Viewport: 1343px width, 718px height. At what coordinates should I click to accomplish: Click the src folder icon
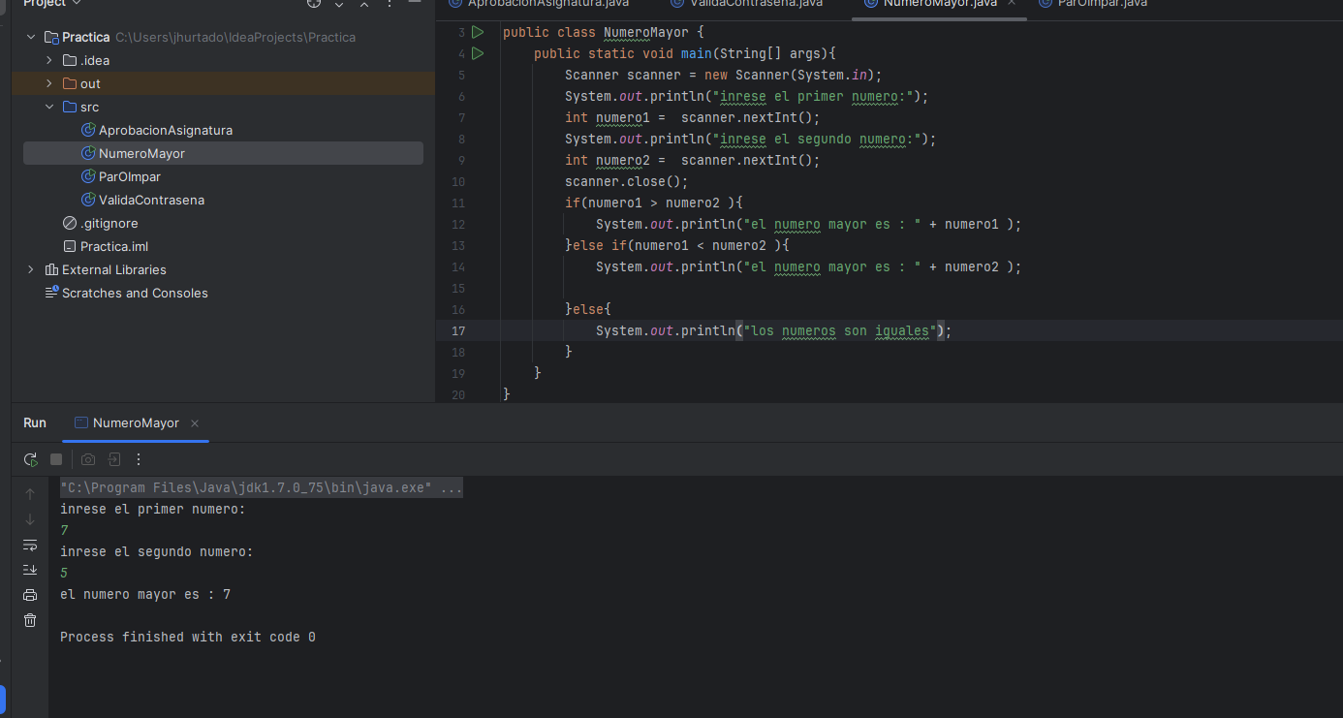[69, 107]
